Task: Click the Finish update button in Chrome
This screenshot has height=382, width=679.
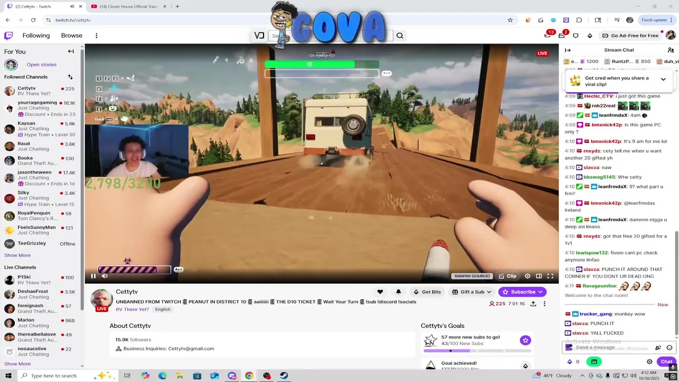Action: pos(657,20)
